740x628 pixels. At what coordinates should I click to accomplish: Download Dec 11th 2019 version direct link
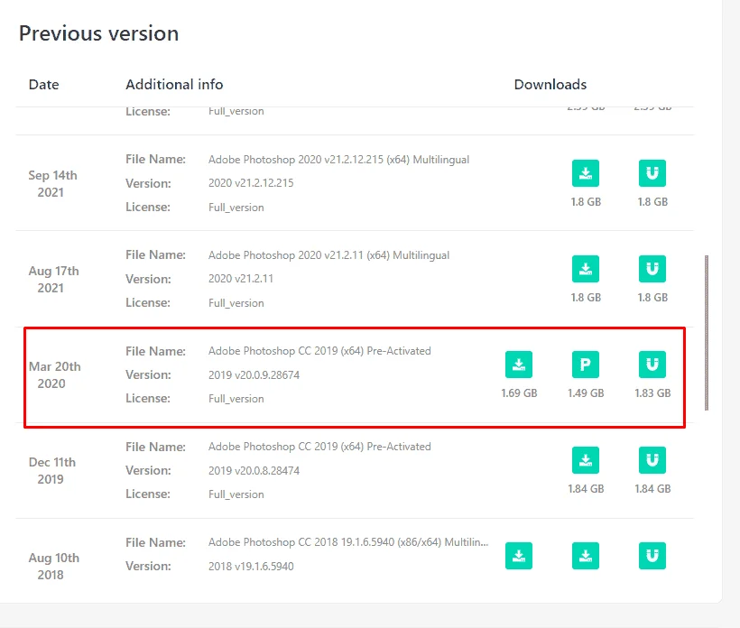(x=585, y=460)
